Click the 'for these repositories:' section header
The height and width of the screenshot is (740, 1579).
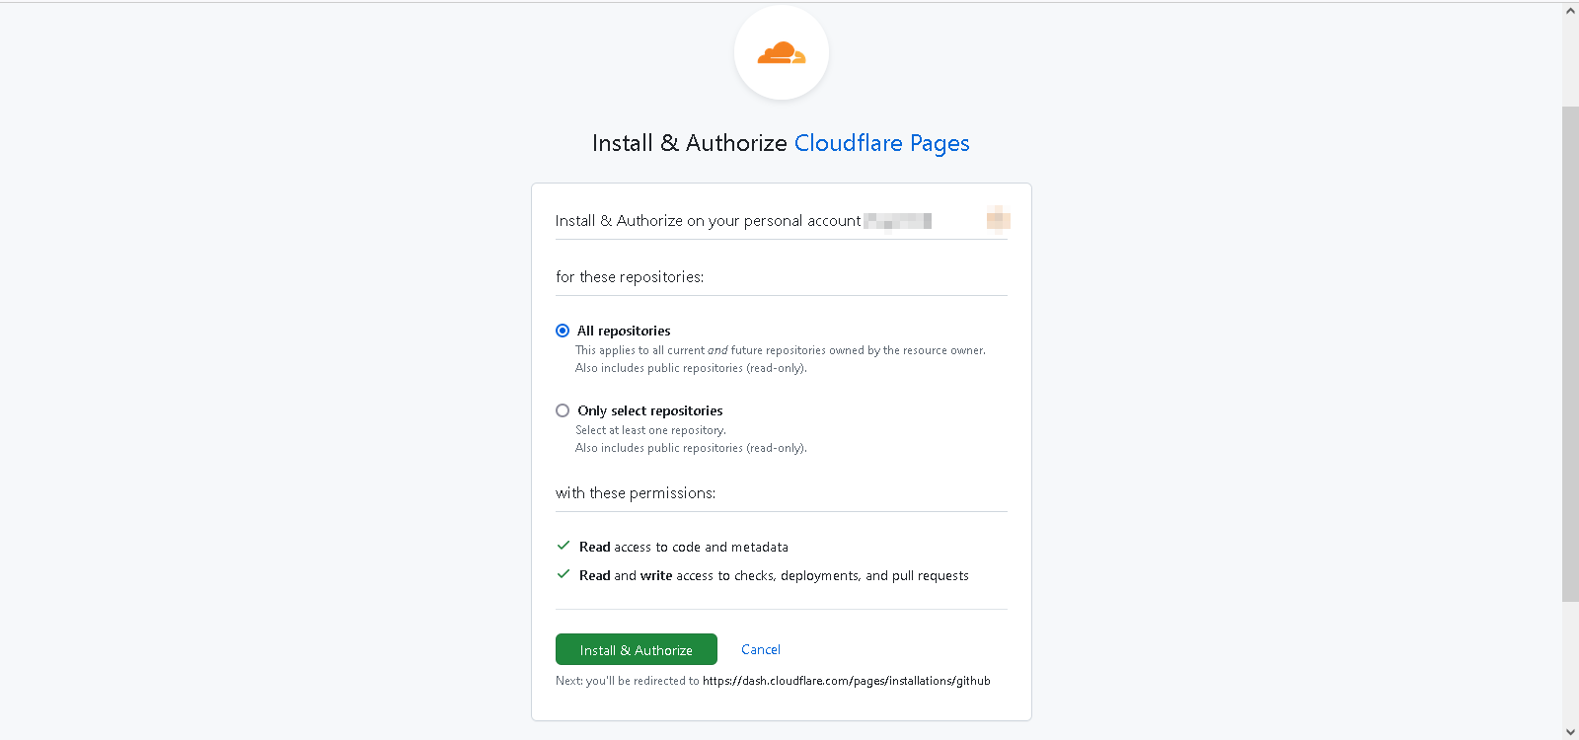point(630,277)
